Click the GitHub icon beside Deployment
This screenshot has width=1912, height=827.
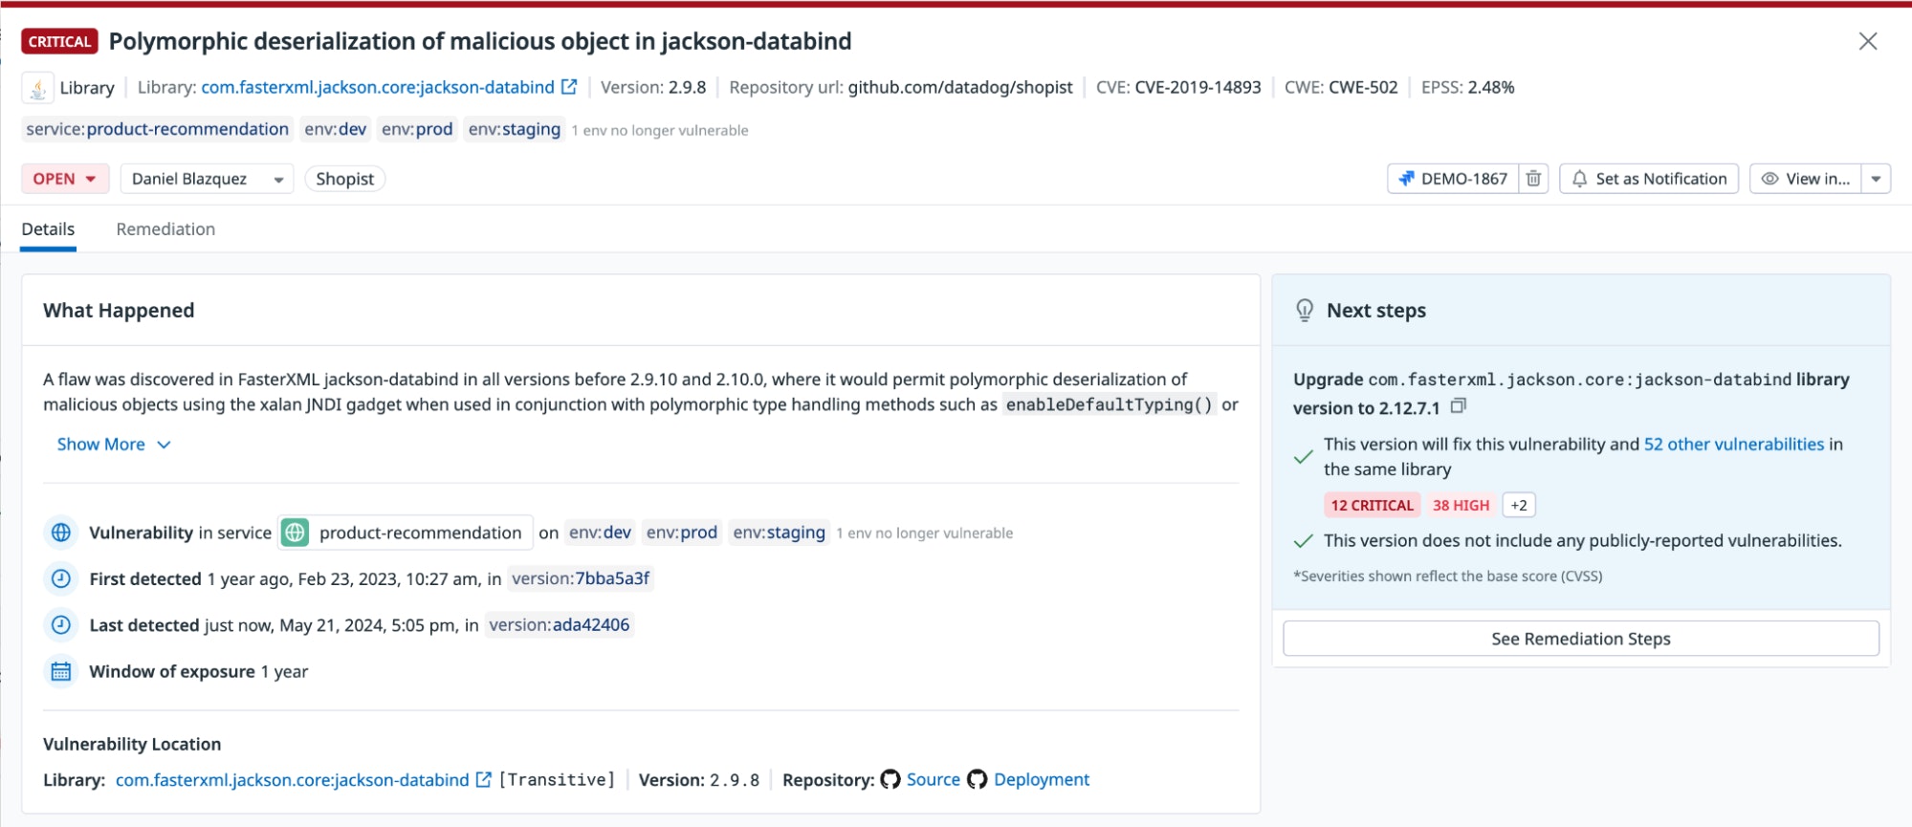click(978, 779)
